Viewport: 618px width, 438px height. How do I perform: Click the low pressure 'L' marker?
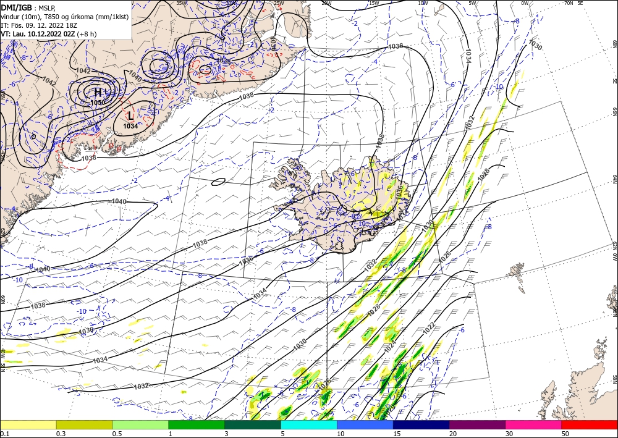click(130, 116)
